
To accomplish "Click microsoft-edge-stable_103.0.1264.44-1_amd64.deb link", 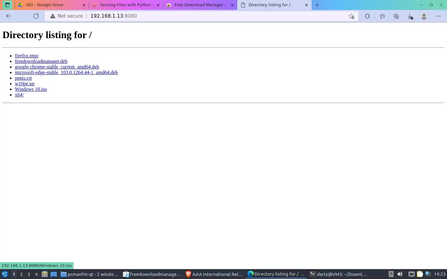I will pyautogui.click(x=66, y=73).
